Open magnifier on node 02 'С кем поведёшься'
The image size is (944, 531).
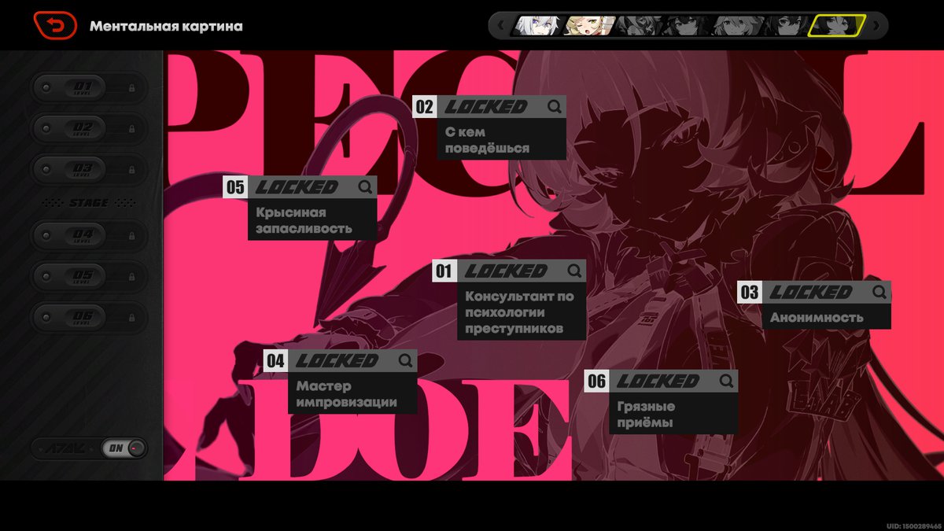click(555, 107)
